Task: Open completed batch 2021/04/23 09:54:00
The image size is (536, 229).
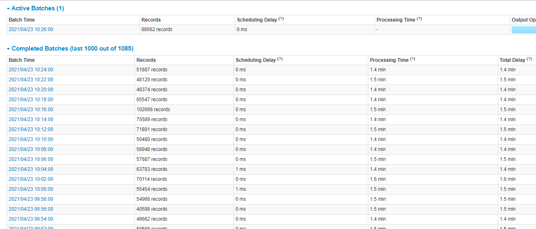Action: (x=31, y=219)
